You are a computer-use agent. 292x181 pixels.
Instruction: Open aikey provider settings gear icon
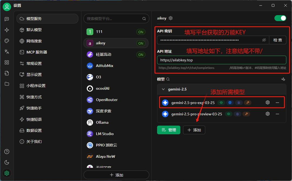[x=171, y=18]
